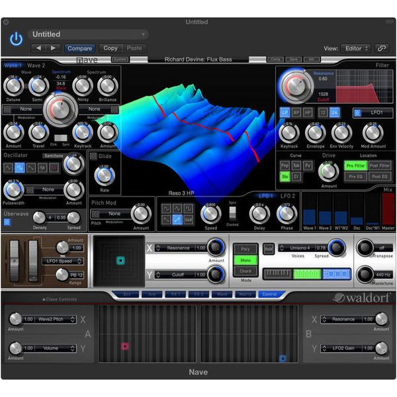397x397 pixels.
Task: Enable Post Filter drive location
Action: 379,165
